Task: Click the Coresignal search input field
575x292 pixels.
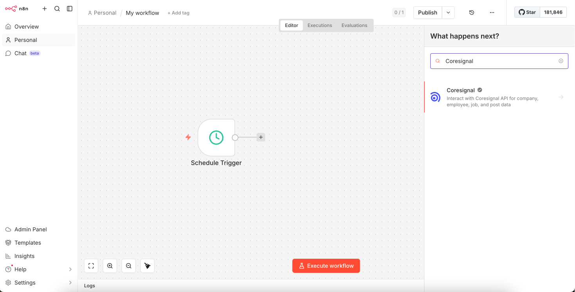Action: coord(499,61)
